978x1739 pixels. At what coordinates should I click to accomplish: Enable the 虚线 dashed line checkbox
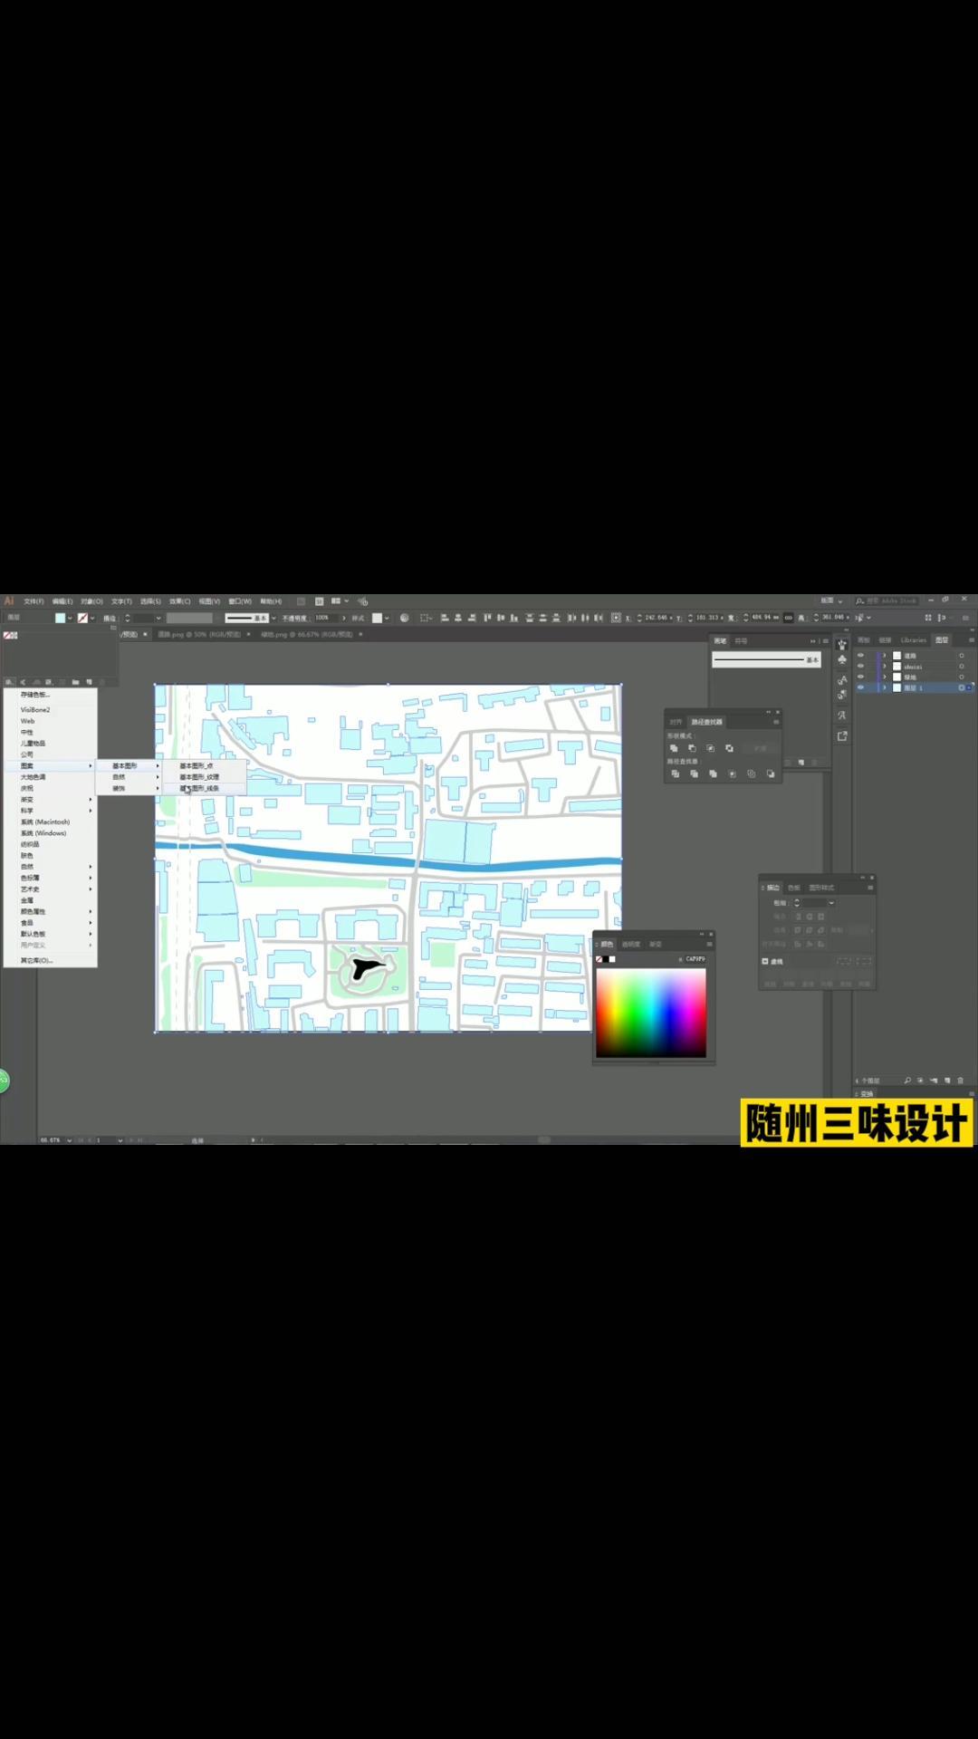[765, 962]
